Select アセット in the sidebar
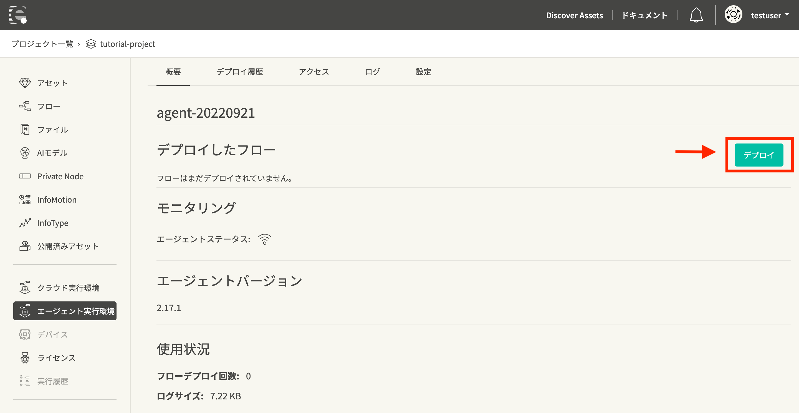Viewport: 799px width, 413px height. pyautogui.click(x=65, y=83)
